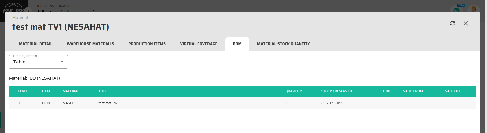Select the Virtual Coverage tab

tap(199, 44)
